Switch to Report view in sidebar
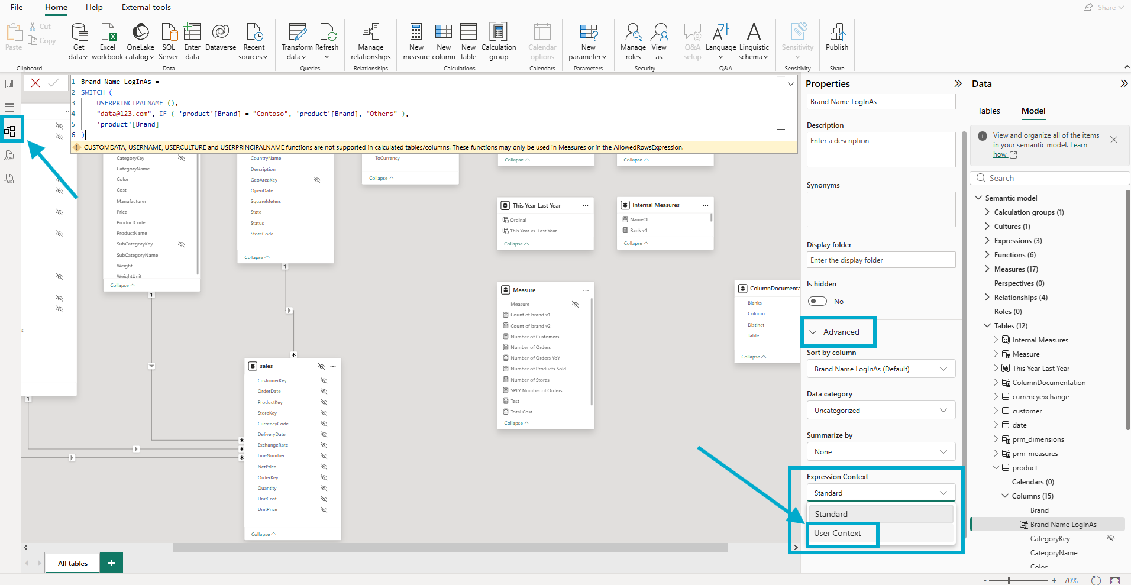 9,84
